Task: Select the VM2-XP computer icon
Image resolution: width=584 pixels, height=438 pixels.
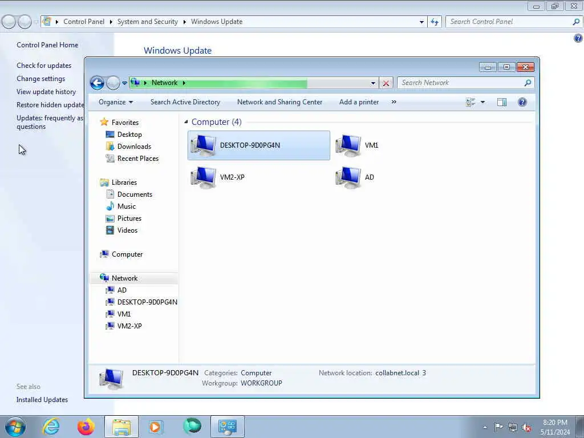Action: [217, 177]
